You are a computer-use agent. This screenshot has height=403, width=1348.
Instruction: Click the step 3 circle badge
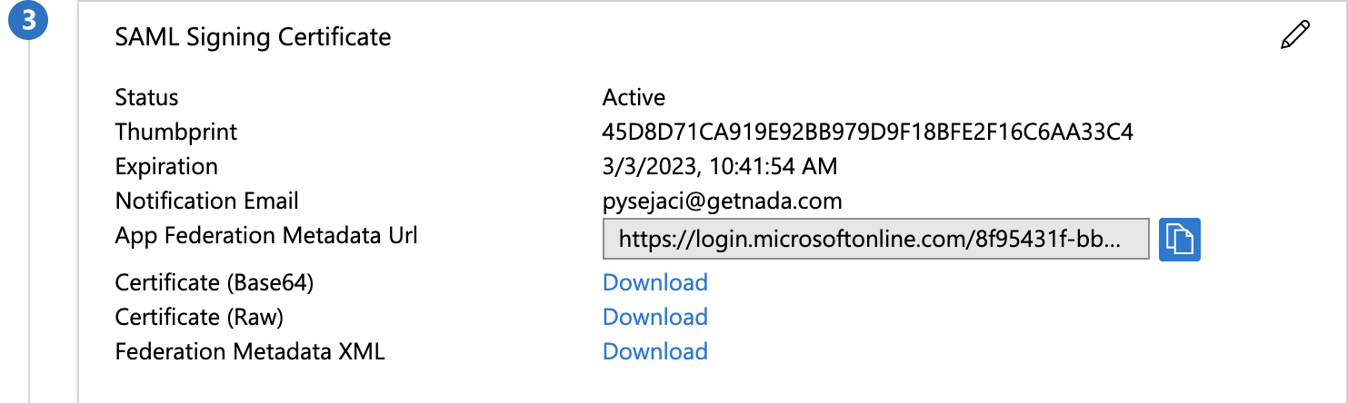click(x=29, y=20)
